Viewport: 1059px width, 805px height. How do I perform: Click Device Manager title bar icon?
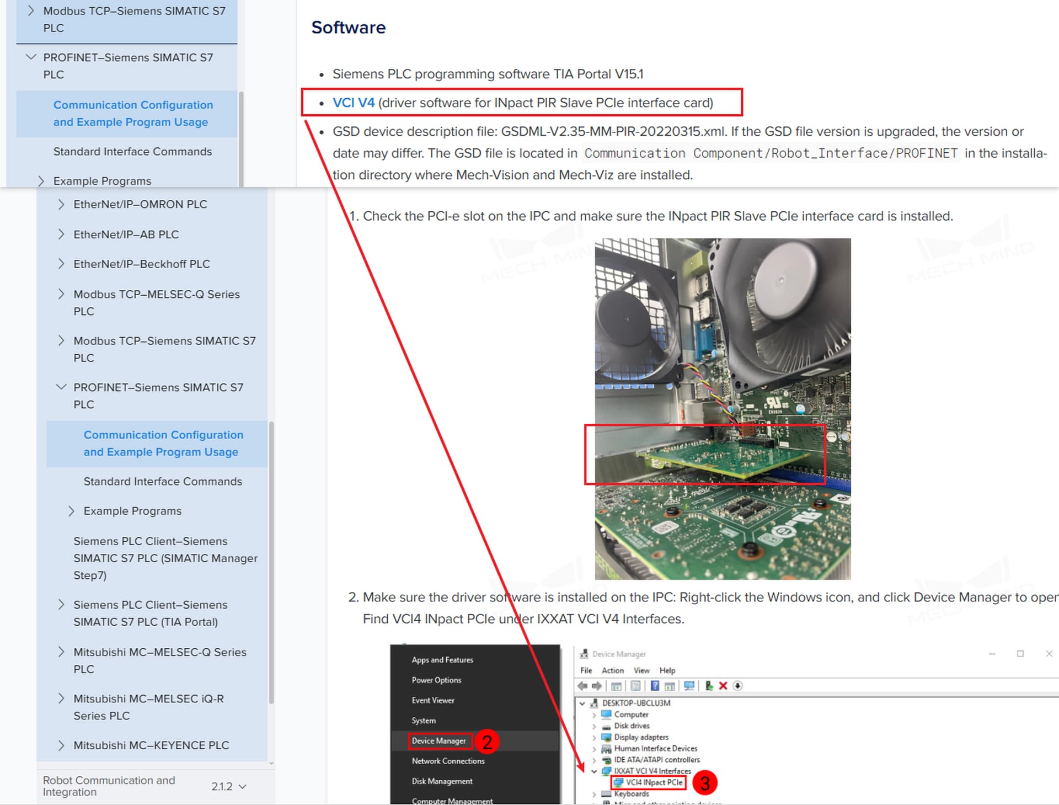[584, 654]
